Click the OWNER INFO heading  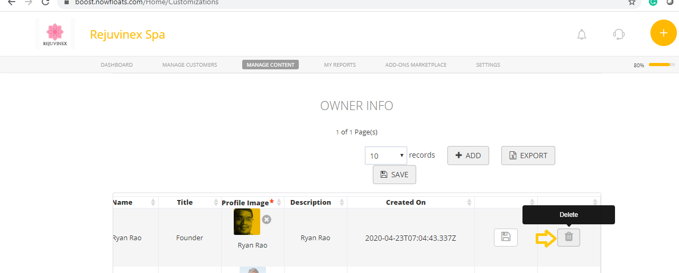click(356, 106)
